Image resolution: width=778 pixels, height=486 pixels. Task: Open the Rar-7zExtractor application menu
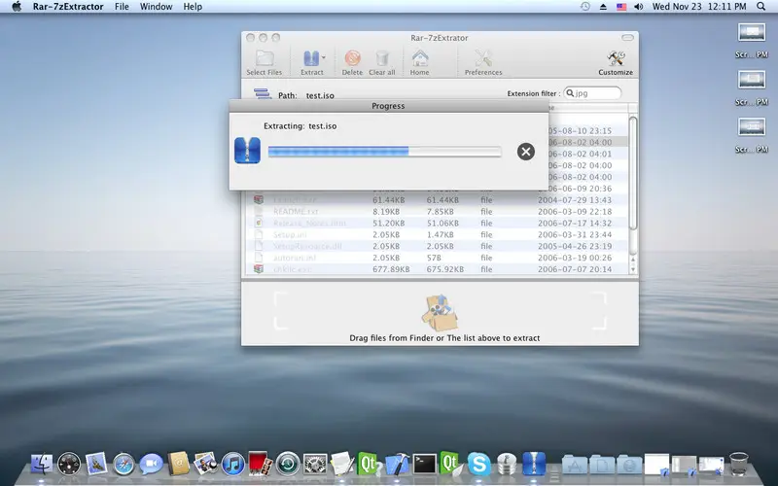pos(68,7)
